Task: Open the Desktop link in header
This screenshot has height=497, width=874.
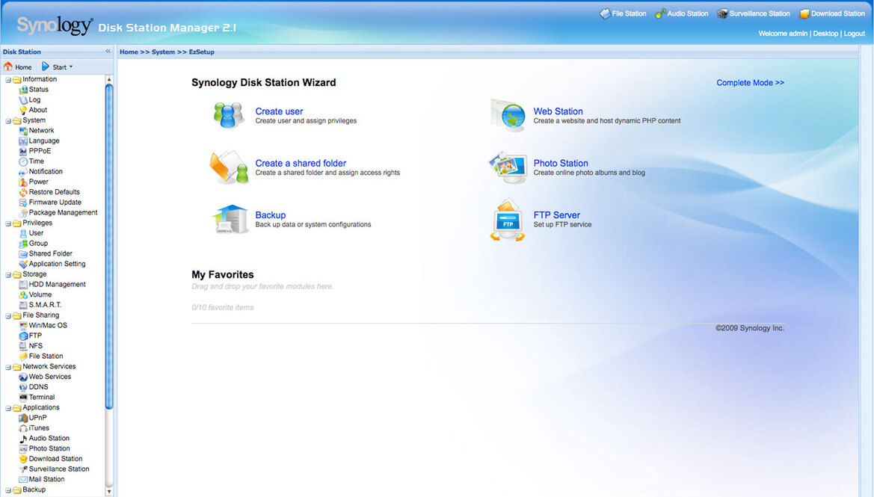Action: tap(825, 34)
